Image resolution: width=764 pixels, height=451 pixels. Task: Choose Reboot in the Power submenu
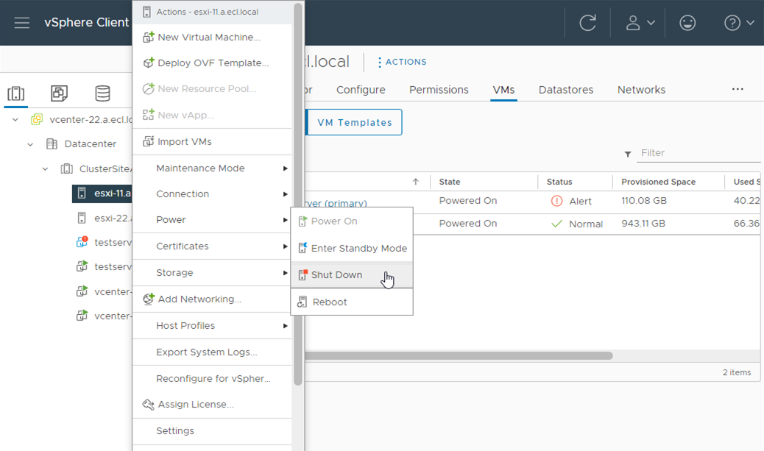pos(329,302)
